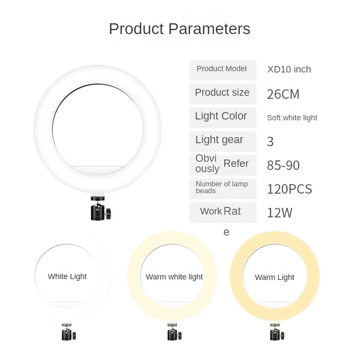Screen dimensions: 345x345
Task: Click the XD10 inch model value
Action: tap(289, 69)
